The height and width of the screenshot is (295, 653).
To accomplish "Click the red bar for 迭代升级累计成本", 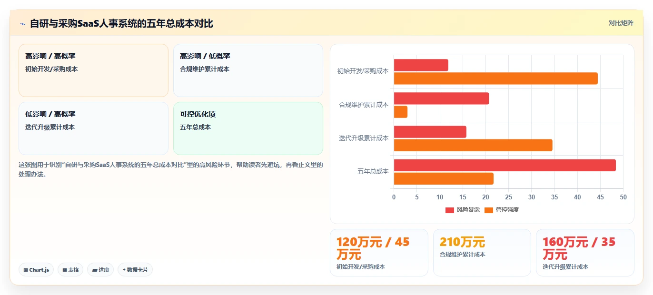I will tap(430, 132).
